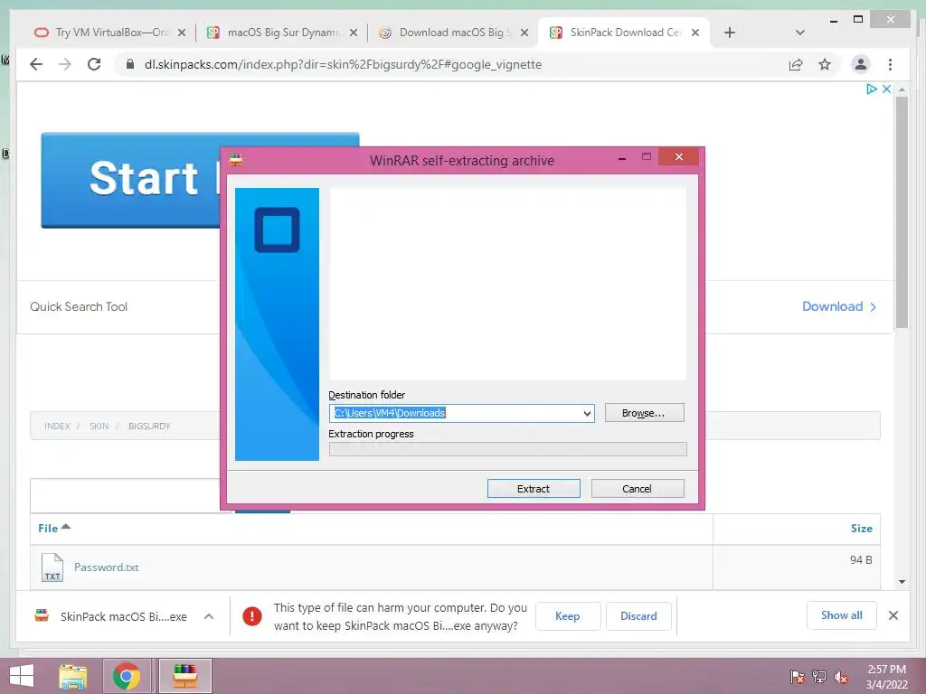Click the Download ad link
This screenshot has width=926, height=694.
[x=838, y=306]
